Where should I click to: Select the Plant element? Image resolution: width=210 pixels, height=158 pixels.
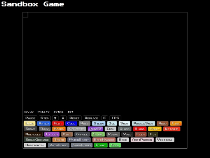click(x=101, y=145)
